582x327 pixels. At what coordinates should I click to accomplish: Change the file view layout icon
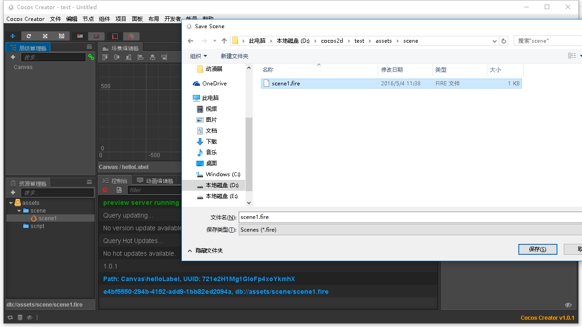tap(572, 56)
